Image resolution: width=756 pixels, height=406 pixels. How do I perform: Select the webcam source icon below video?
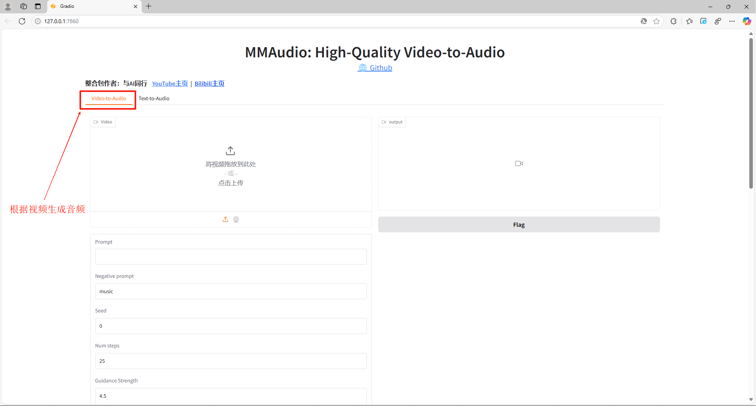pos(236,219)
